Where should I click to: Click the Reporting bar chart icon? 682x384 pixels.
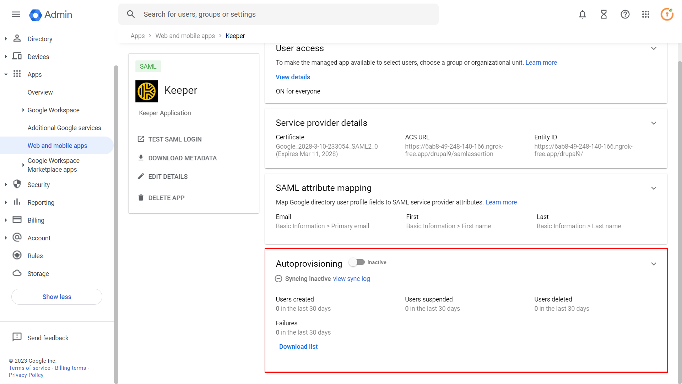[17, 202]
